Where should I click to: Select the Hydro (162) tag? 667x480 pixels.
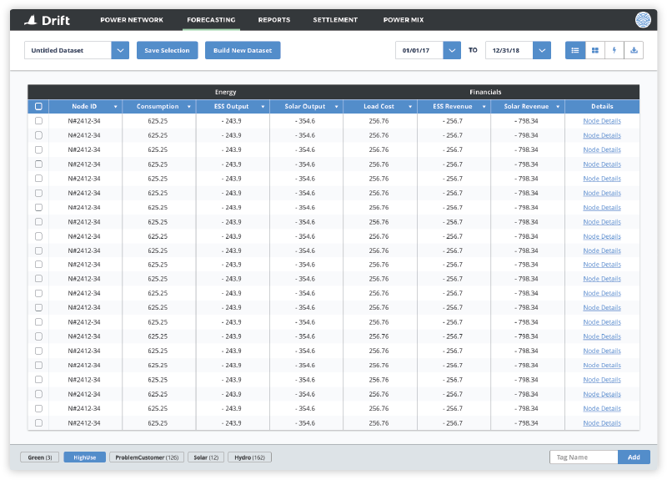(x=249, y=457)
